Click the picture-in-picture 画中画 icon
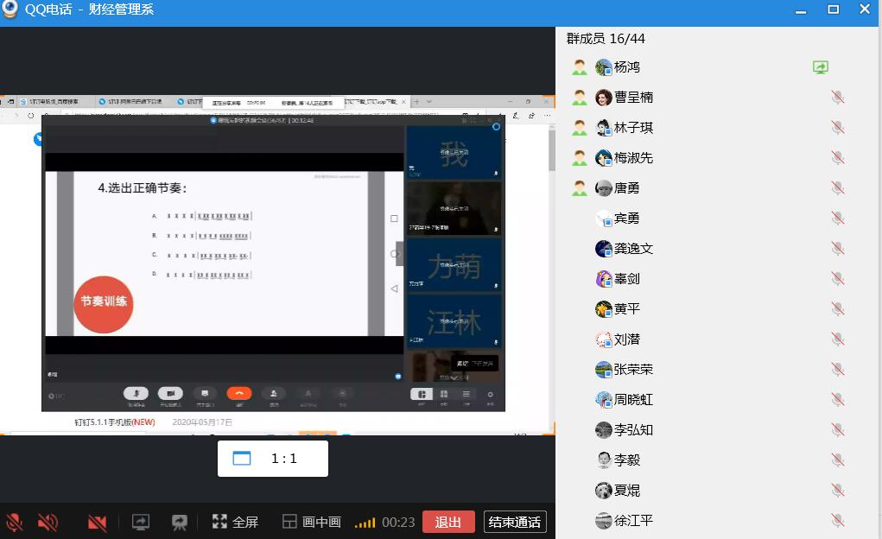This screenshot has width=882, height=539. pos(309,523)
